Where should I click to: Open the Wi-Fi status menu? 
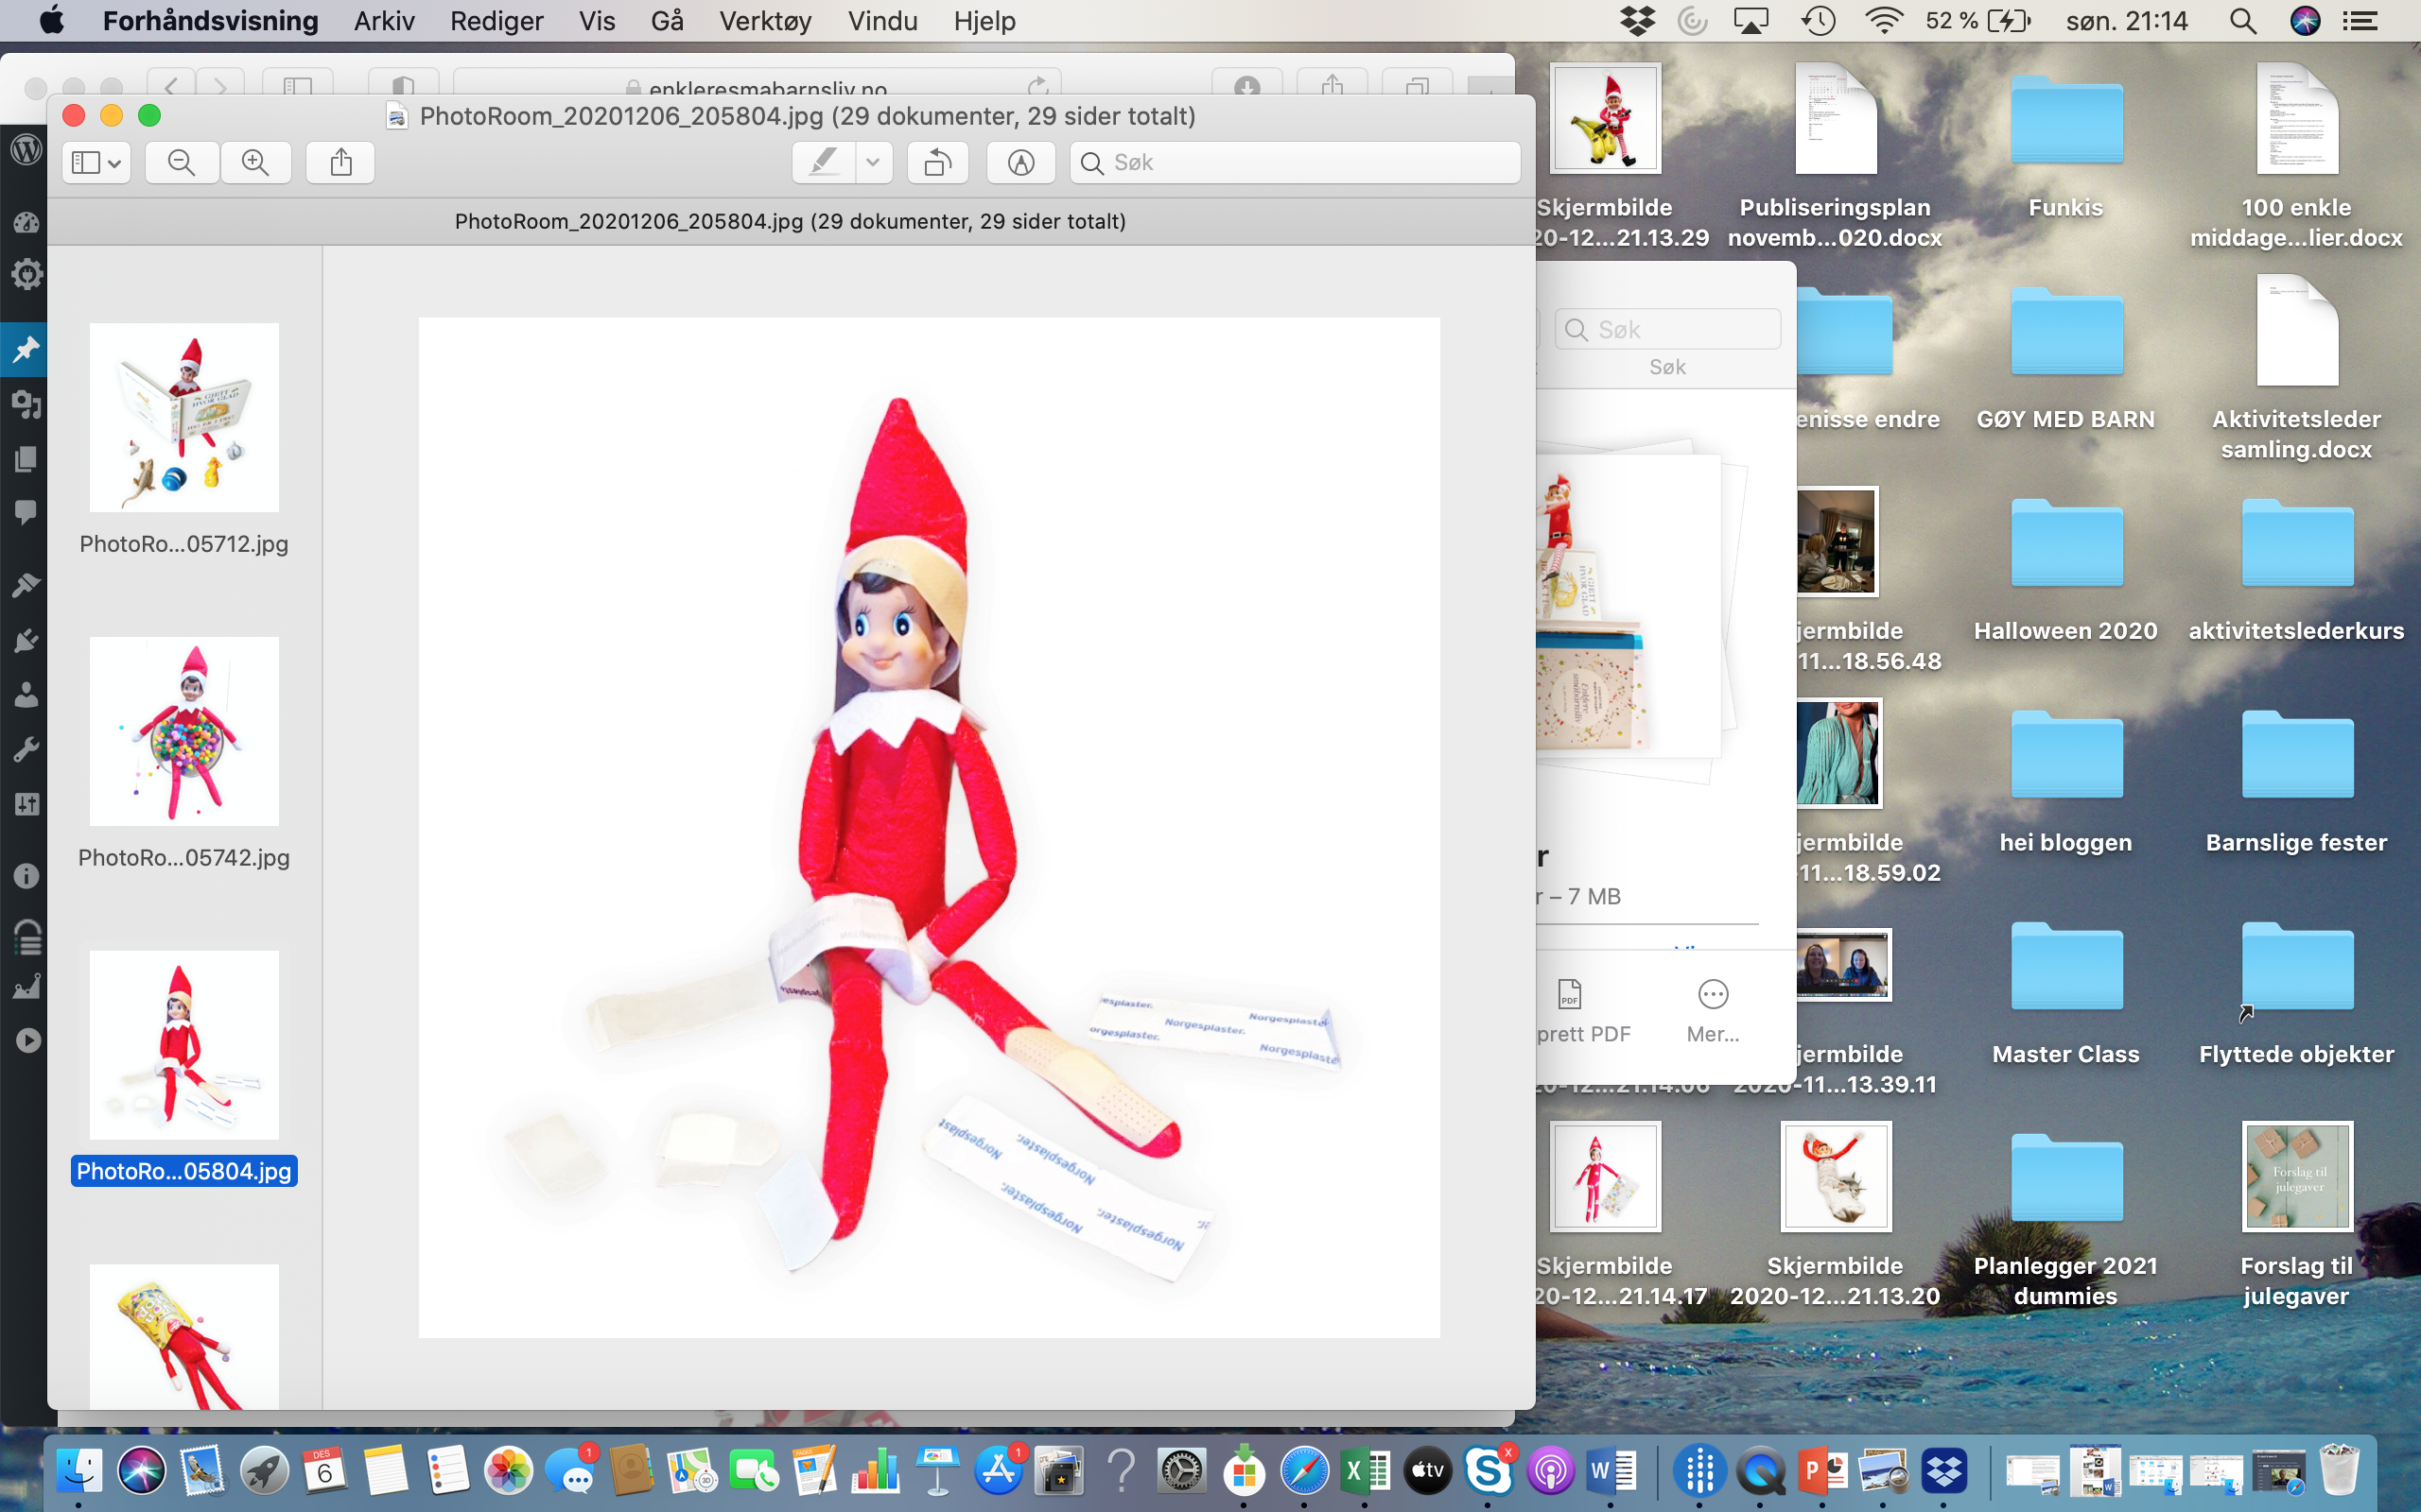click(x=1884, y=21)
